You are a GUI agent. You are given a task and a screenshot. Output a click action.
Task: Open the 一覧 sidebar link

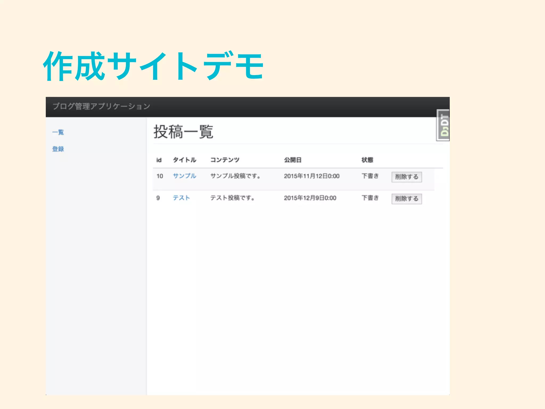pos(58,132)
